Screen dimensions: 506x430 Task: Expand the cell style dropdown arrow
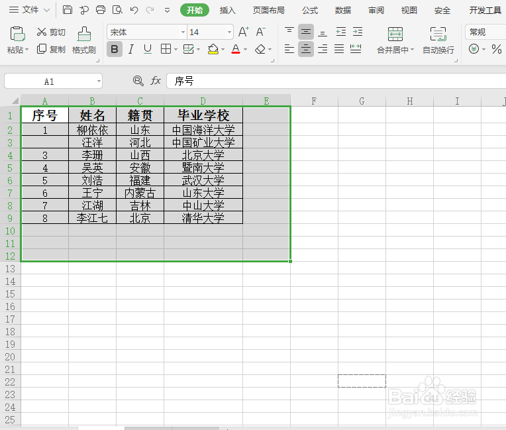199,50
